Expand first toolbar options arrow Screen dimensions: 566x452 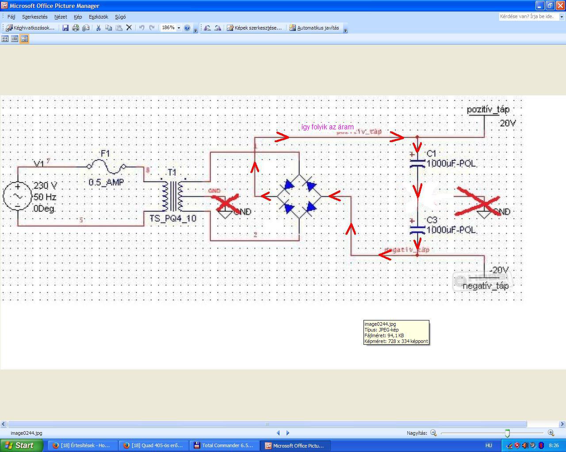click(x=195, y=29)
